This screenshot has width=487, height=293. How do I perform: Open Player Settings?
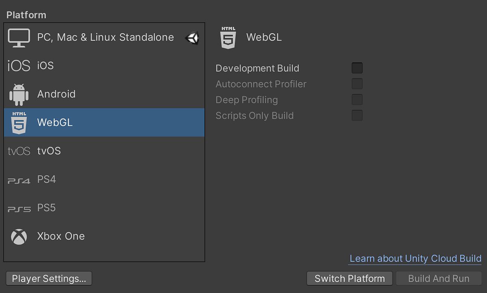(49, 279)
